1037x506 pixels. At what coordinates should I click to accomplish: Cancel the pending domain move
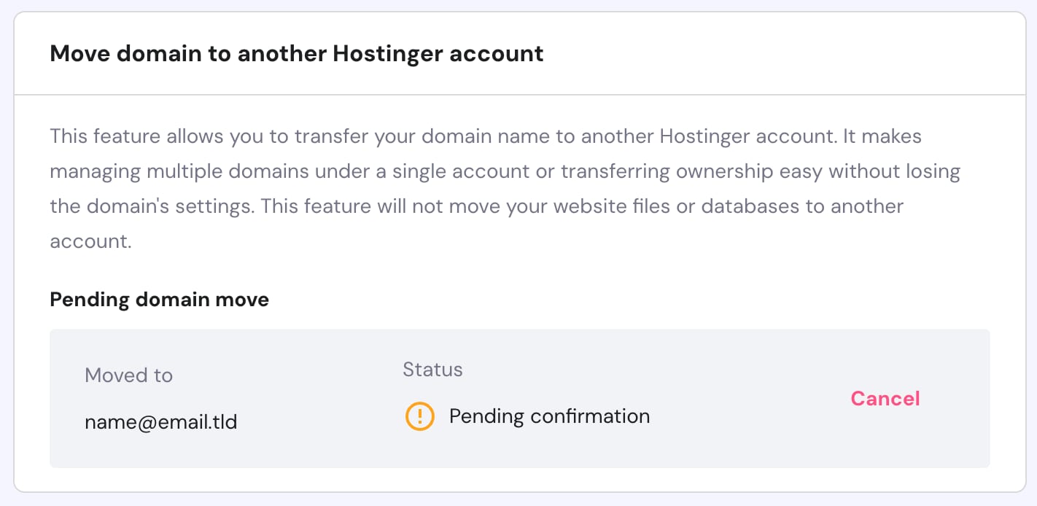[885, 398]
